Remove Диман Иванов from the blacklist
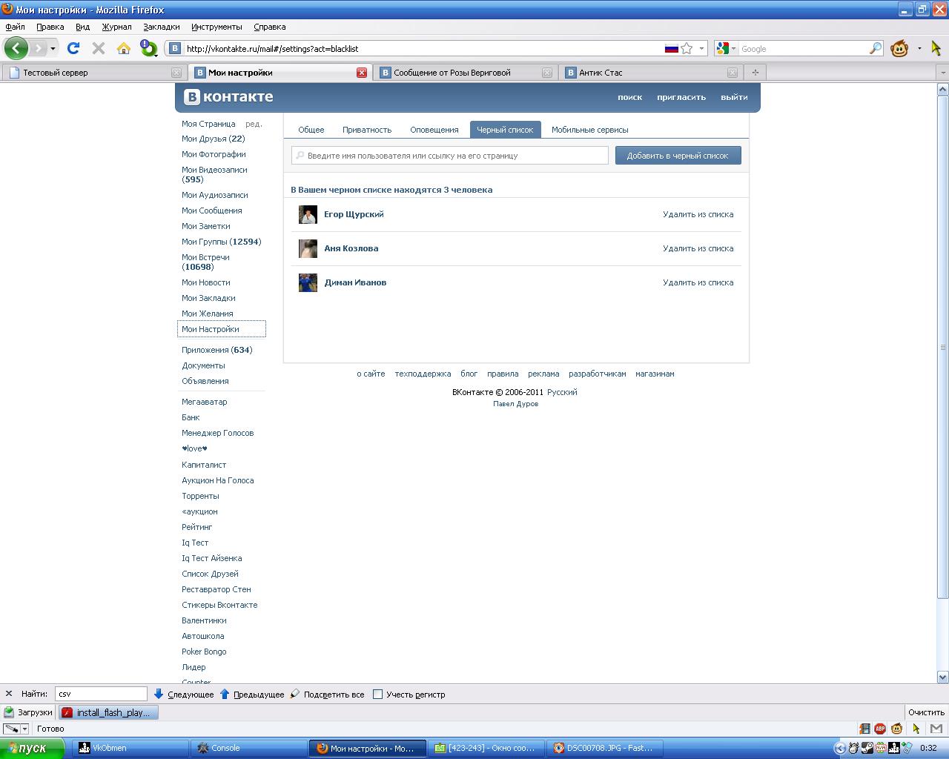The width and height of the screenshot is (949, 759). (x=698, y=282)
